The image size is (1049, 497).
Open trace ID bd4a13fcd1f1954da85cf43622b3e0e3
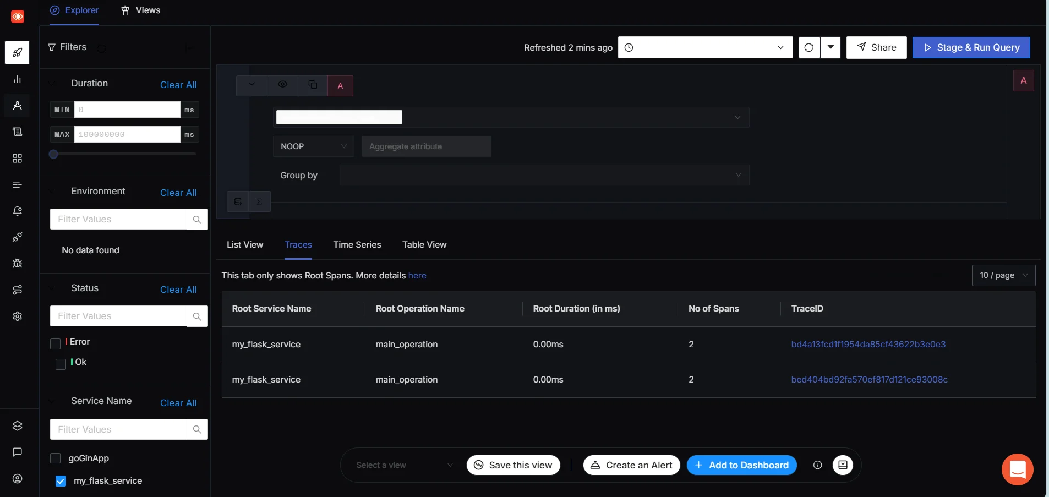point(868,345)
